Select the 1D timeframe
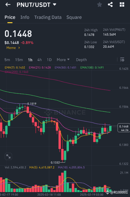130x197 pixels. point(49,60)
